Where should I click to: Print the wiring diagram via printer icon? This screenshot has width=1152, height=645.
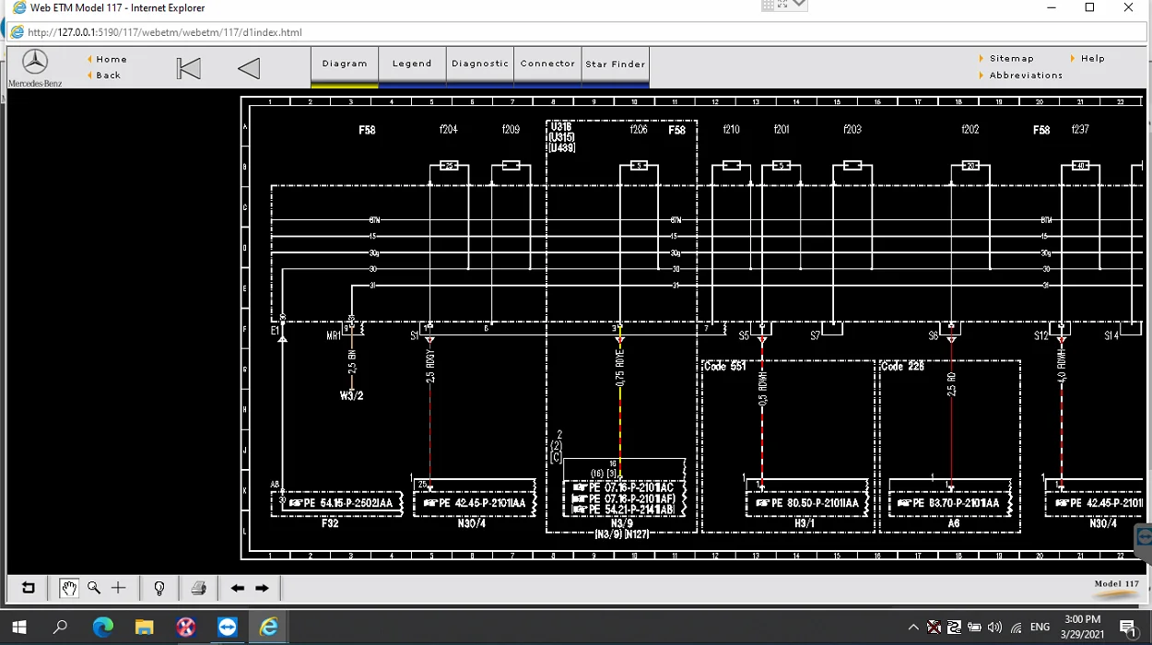tap(198, 588)
